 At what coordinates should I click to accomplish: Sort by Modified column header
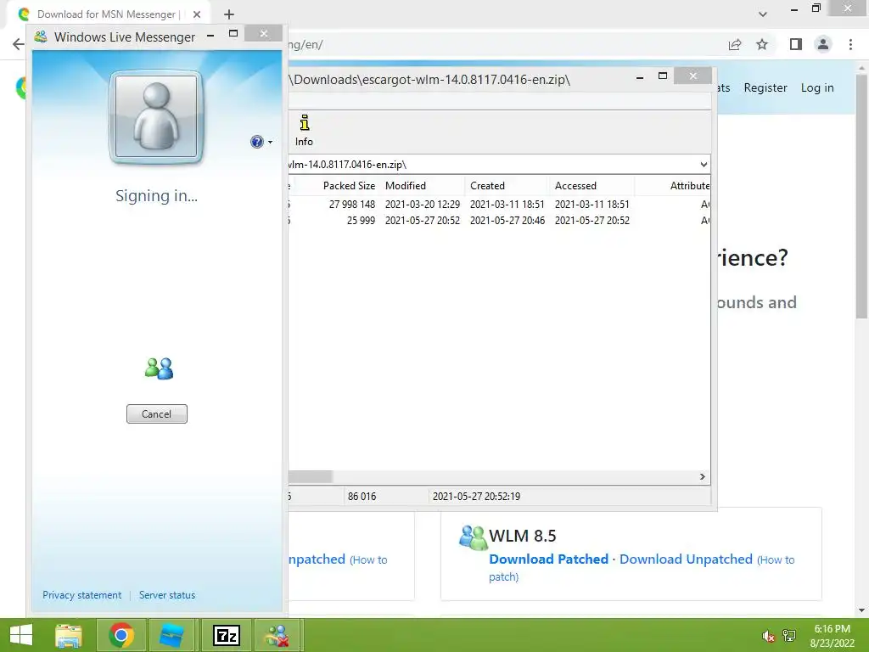[x=423, y=186]
